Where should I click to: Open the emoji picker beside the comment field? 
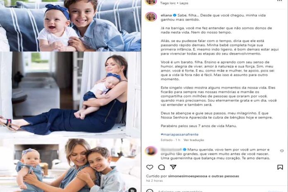(150, 191)
